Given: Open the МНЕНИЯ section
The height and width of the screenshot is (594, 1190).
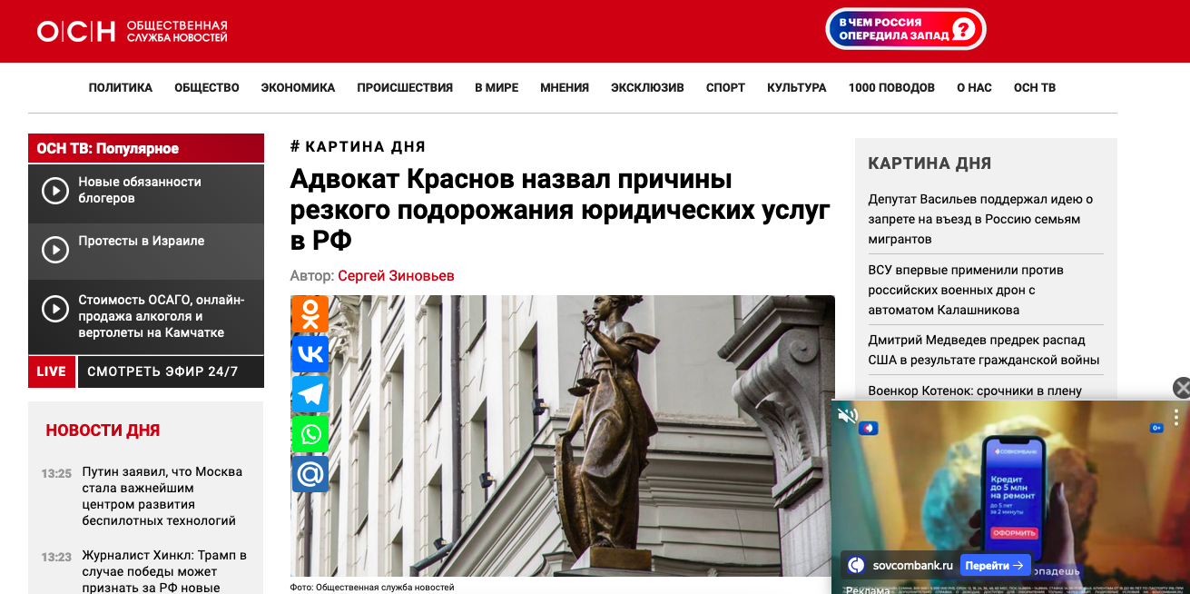Looking at the screenshot, I should [x=565, y=88].
